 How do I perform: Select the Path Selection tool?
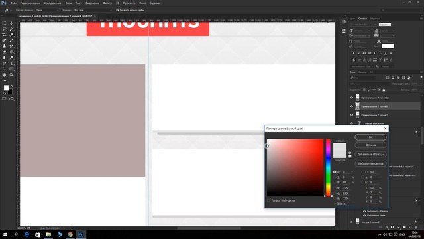(5, 69)
